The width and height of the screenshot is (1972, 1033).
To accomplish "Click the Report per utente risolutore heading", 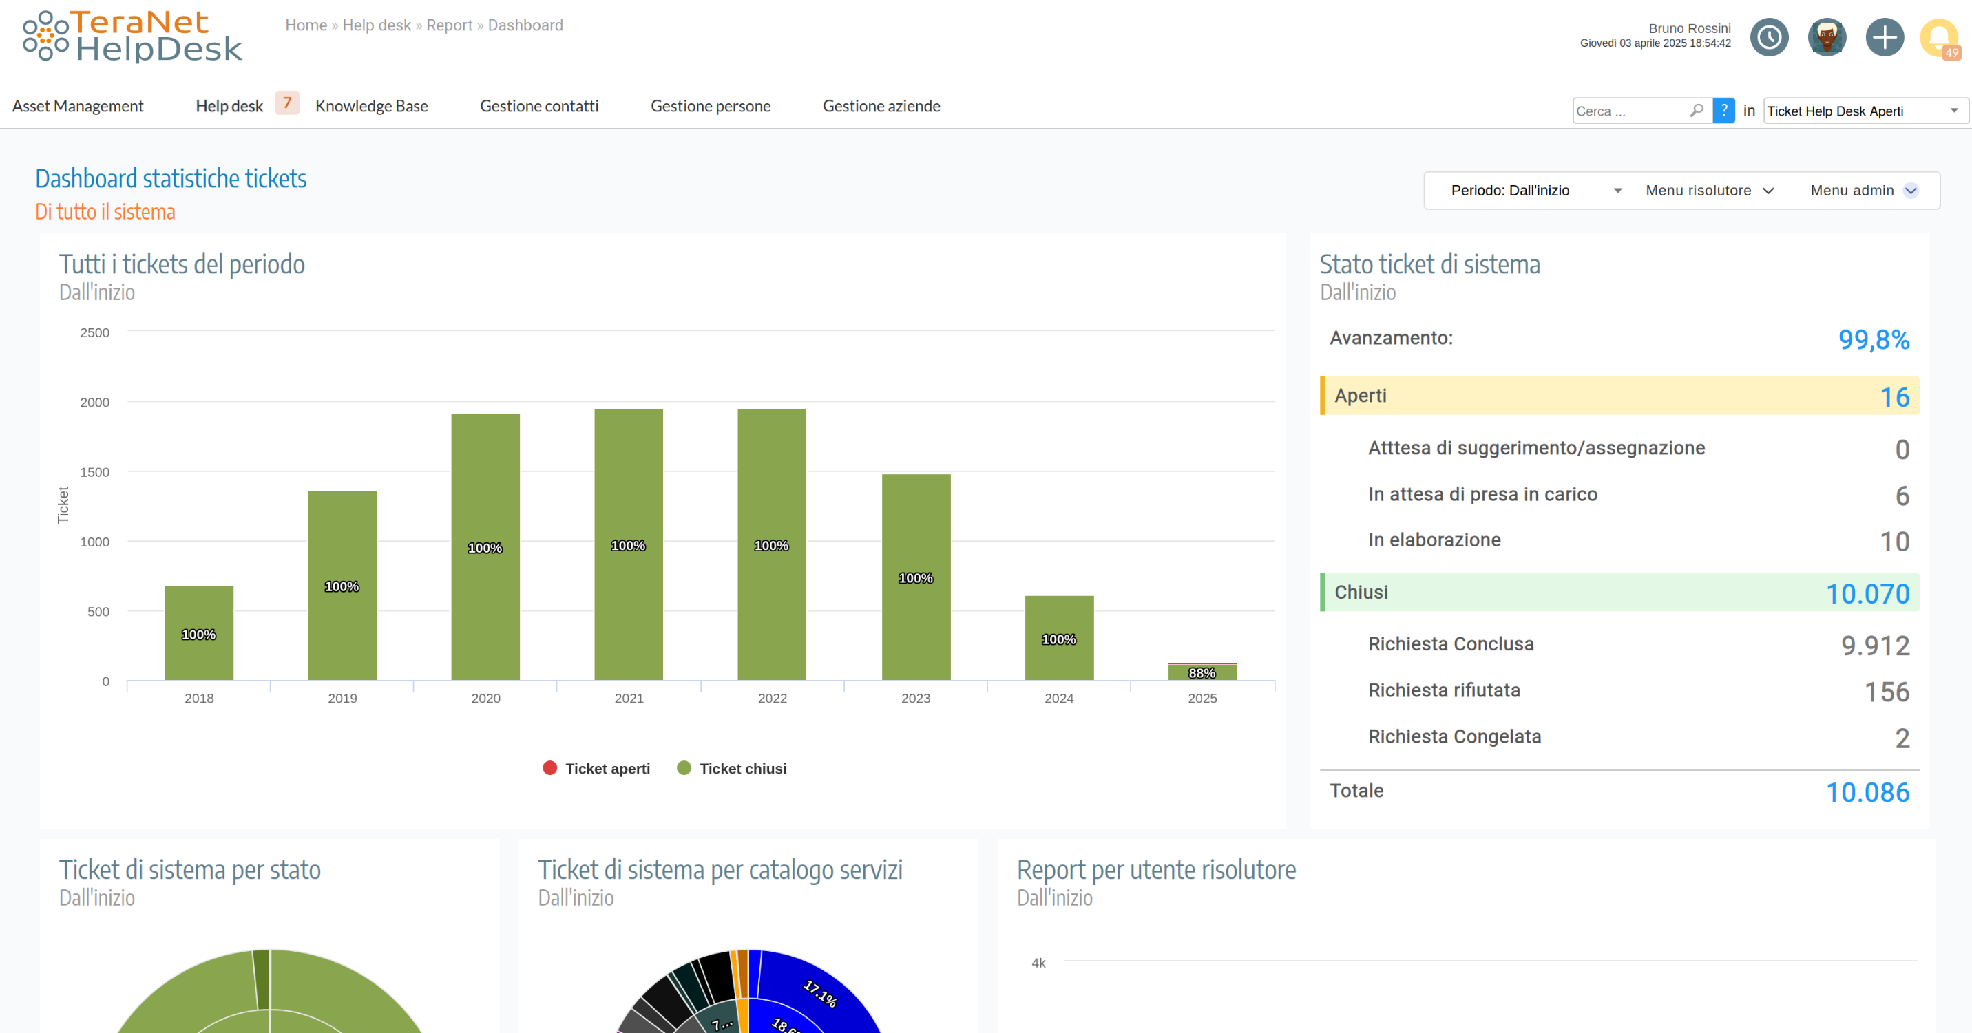I will coord(1156,870).
